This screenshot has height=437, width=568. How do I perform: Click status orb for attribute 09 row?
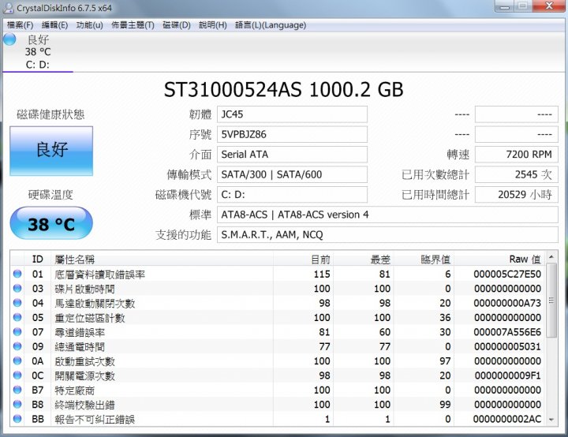[17, 346]
